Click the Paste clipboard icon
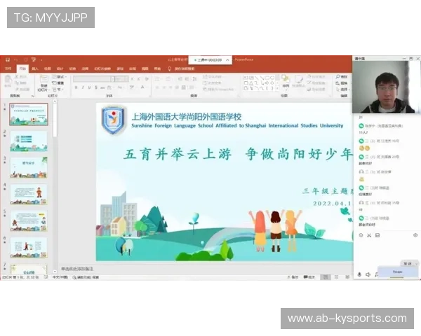This screenshot has width=421, height=336. coord(8,79)
